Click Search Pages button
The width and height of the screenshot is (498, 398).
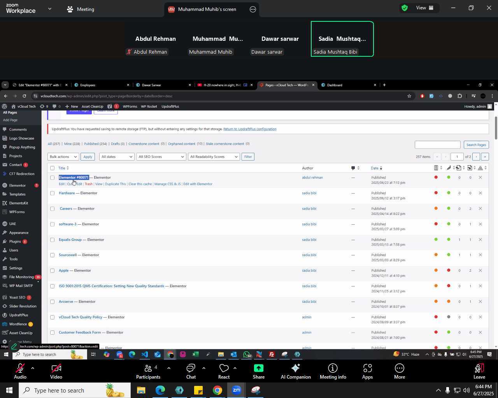pyautogui.click(x=476, y=145)
